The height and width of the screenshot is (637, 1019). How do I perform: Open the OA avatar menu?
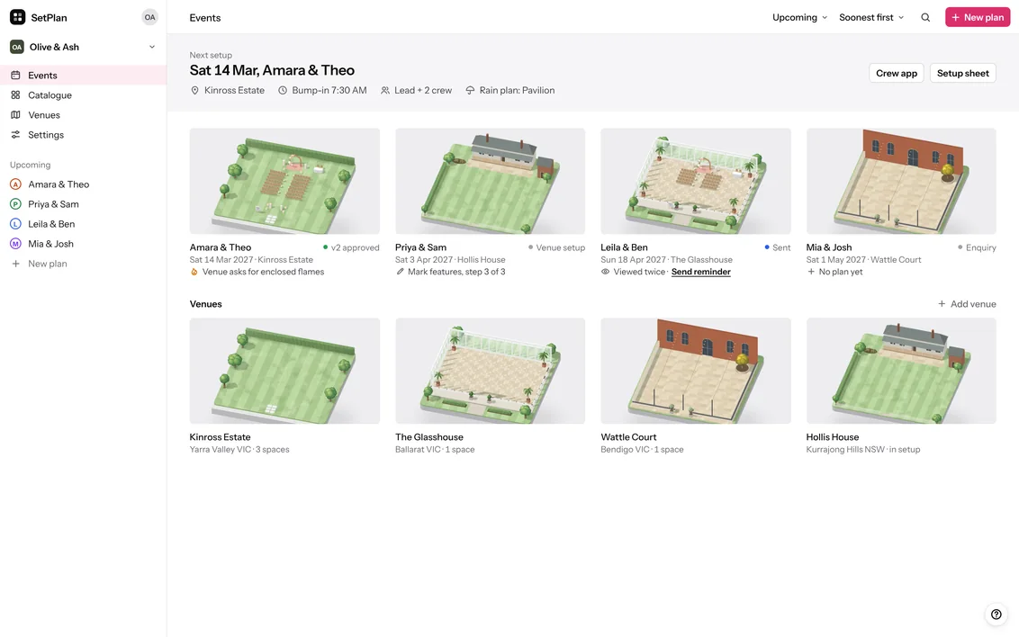tap(150, 17)
